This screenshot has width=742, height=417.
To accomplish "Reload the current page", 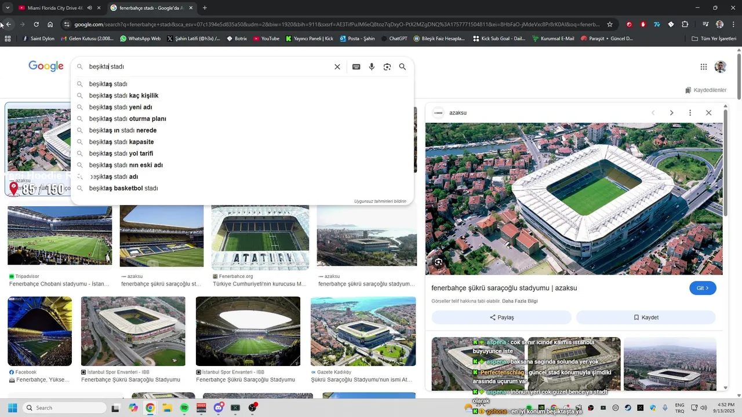I will pyautogui.click(x=36, y=24).
